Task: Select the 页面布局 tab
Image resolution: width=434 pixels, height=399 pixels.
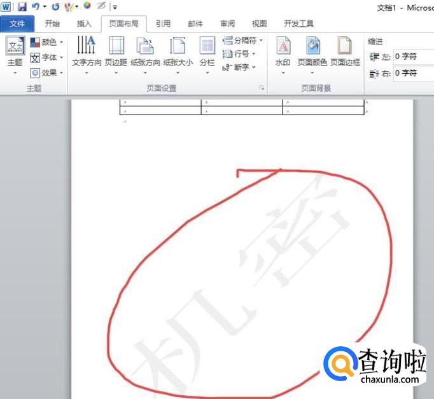Action: pos(123,24)
